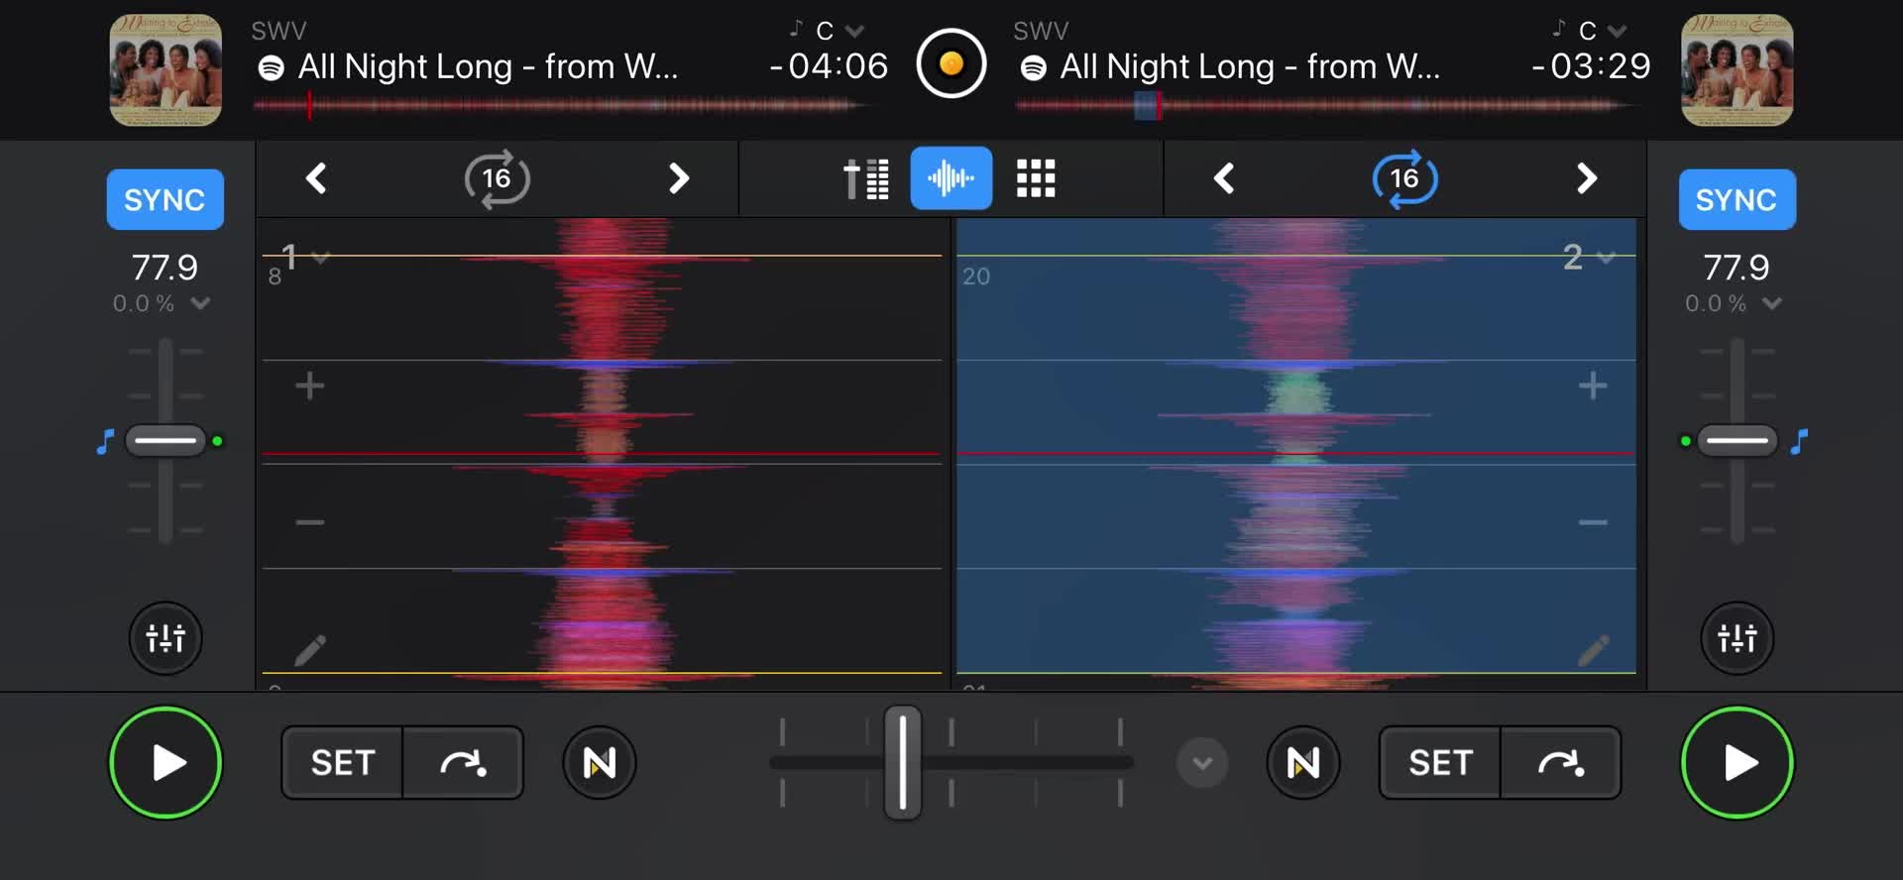Viewport: 1903px width, 880px height.
Task: Go to previous loop size on left deck
Action: coord(316,178)
